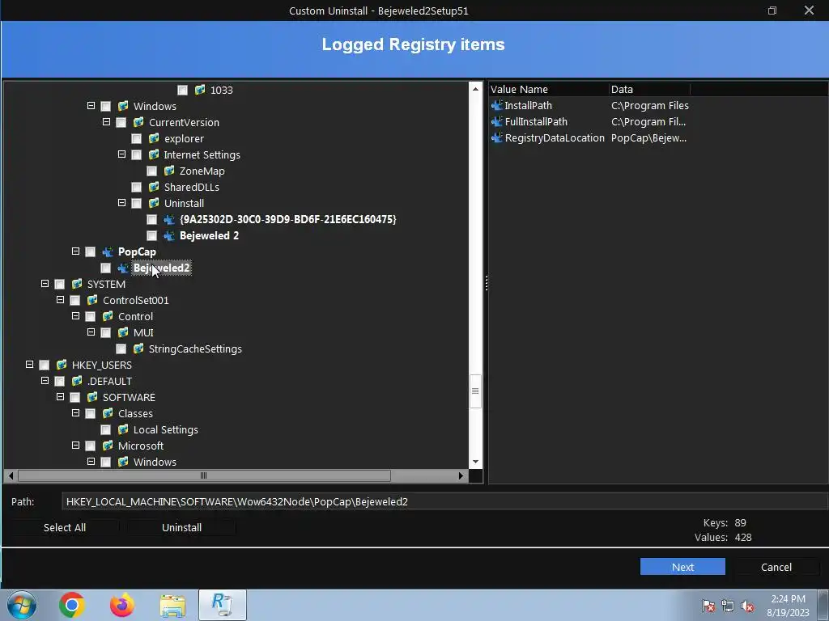Click the Uninstall button below the path
Screen dimensions: 829x621
click(x=181, y=527)
